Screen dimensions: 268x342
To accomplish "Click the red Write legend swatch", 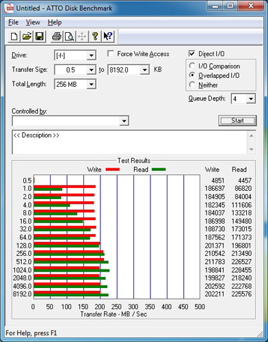I will [113, 170].
